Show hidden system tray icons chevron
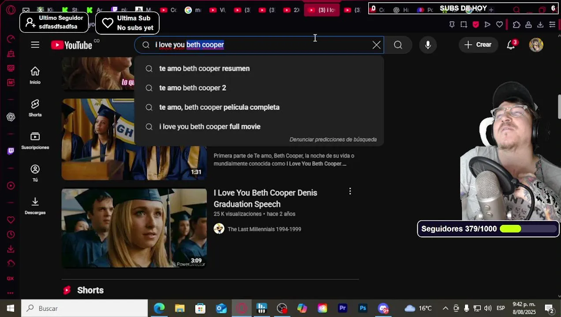The width and height of the screenshot is (561, 317). 445,308
